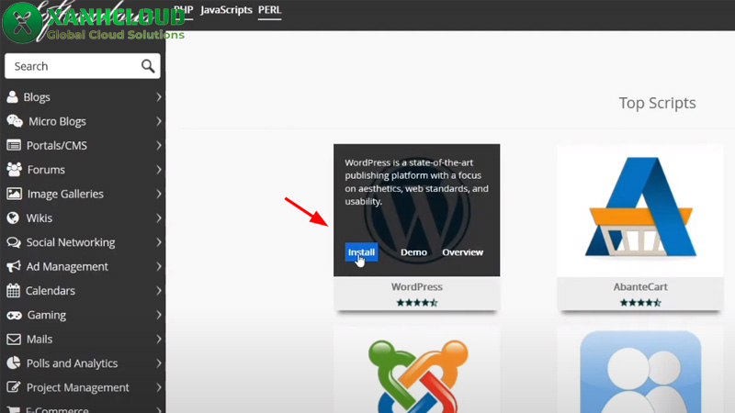Open the Image Galleries label
The width and height of the screenshot is (735, 413).
coord(65,194)
